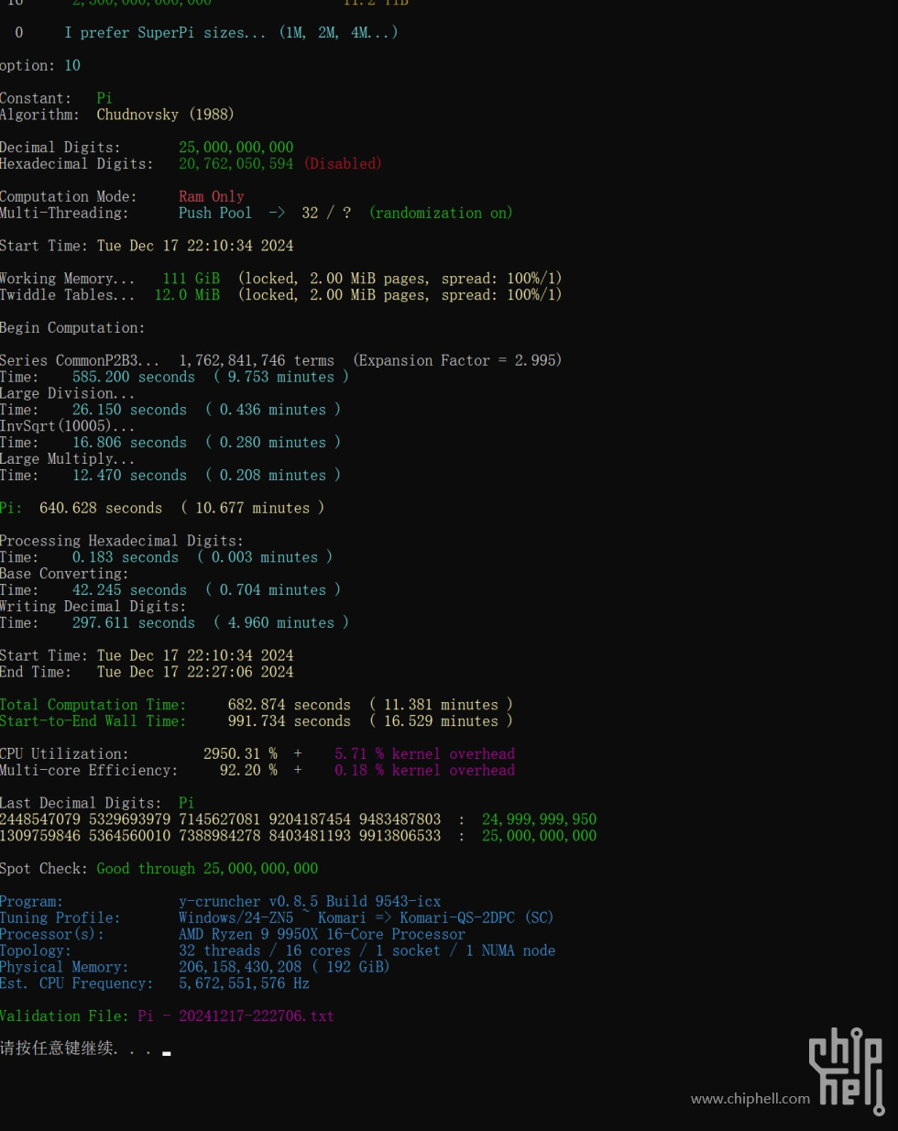Select the InvSqrt time "16.806 seconds"
The width and height of the screenshot is (898, 1131).
(129, 443)
